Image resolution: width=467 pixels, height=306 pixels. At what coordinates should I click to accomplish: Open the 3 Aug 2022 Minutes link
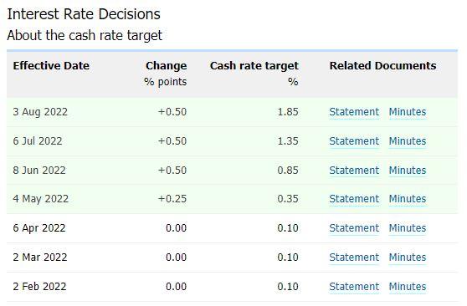pyautogui.click(x=408, y=112)
